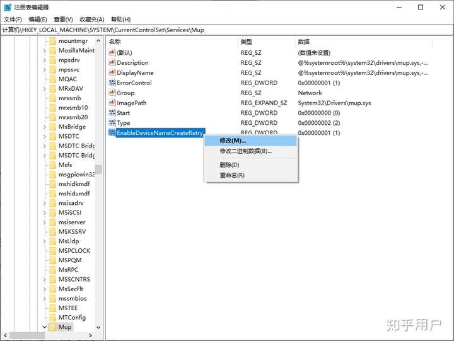The width and height of the screenshot is (454, 341).
Task: Click the mrxsmb folder icon
Action: click(52, 98)
